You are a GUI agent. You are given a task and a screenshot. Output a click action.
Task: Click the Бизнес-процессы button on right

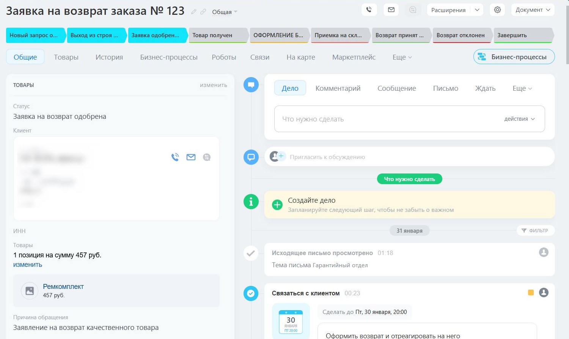click(x=514, y=57)
